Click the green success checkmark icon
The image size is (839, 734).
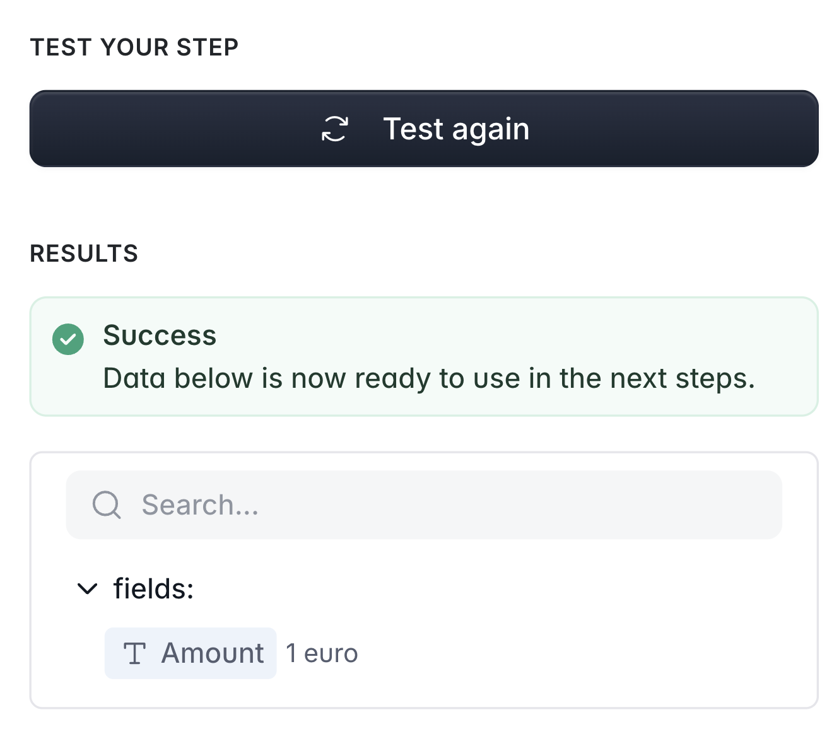(68, 339)
